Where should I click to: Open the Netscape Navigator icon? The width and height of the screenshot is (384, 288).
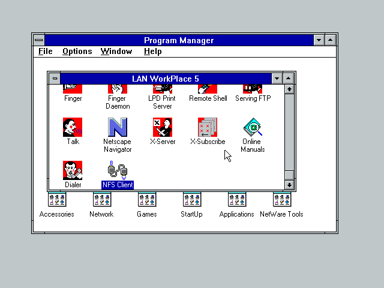[118, 127]
